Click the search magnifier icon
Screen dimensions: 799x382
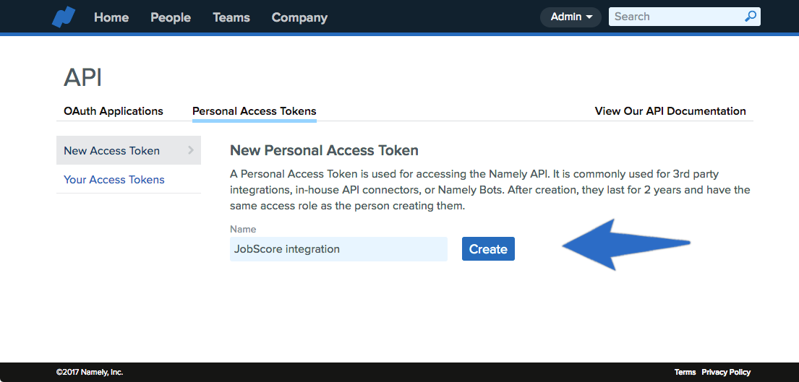pyautogui.click(x=750, y=17)
